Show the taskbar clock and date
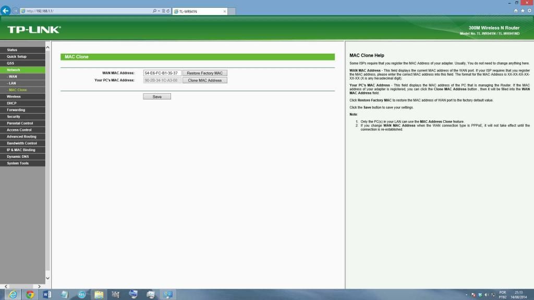Viewport: 534px width, 300px height. pos(519,295)
